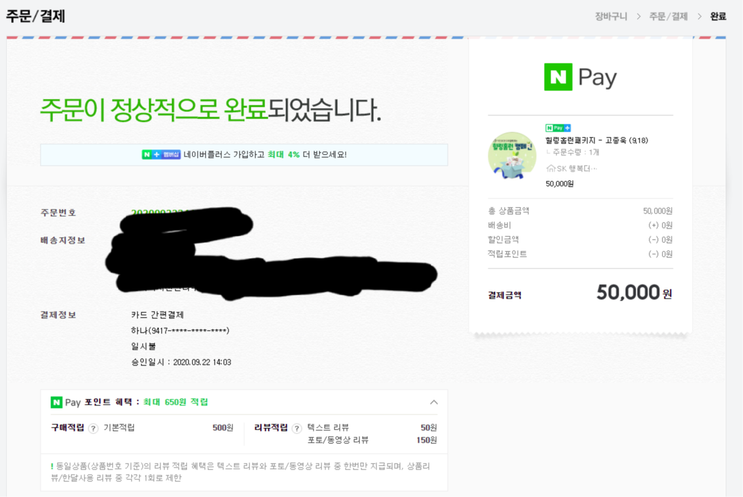The width and height of the screenshot is (743, 497).
Task: Click the product price 50,000원 under store name
Action: [x=560, y=184]
